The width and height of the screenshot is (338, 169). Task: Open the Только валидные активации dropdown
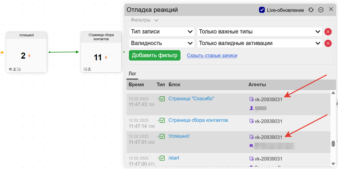point(259,43)
